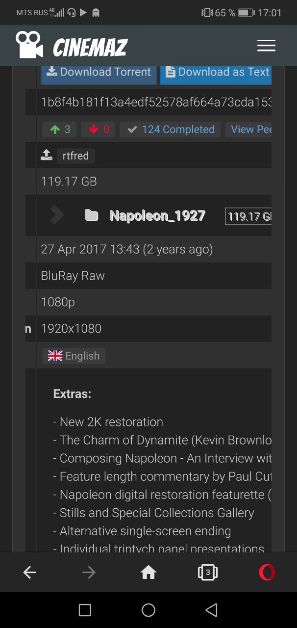Click the Download Torrent button

click(x=99, y=73)
